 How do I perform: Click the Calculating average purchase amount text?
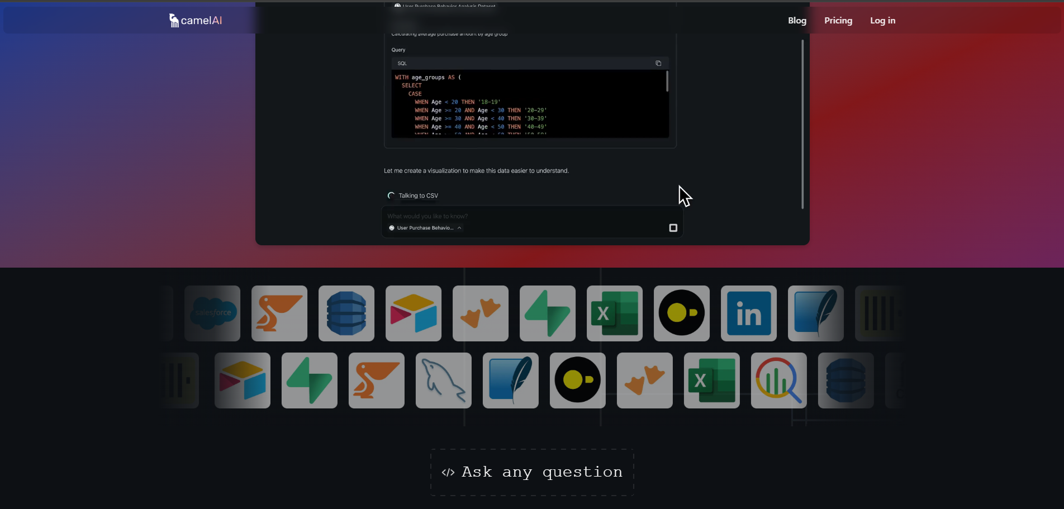449,34
